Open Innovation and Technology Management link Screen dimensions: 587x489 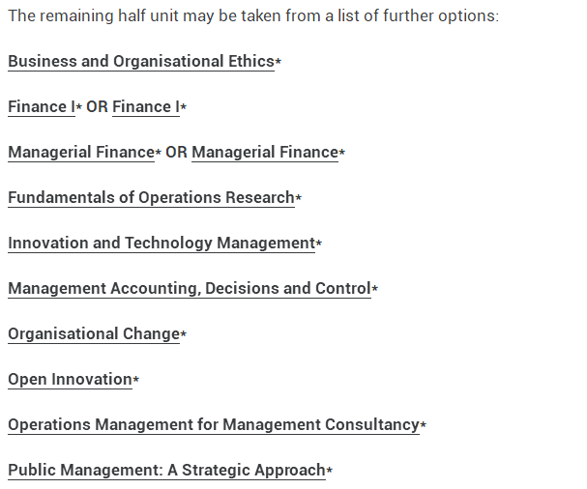point(161,244)
